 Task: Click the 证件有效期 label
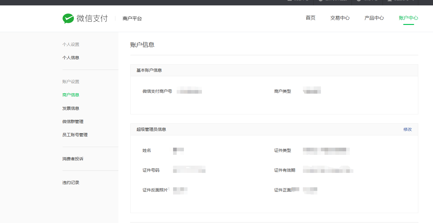click(x=285, y=170)
